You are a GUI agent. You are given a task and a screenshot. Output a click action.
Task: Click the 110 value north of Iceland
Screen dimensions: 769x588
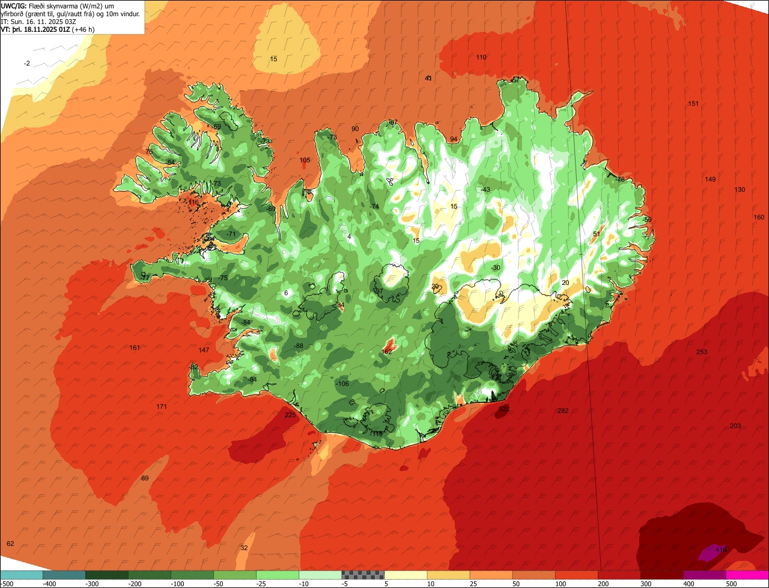point(481,58)
